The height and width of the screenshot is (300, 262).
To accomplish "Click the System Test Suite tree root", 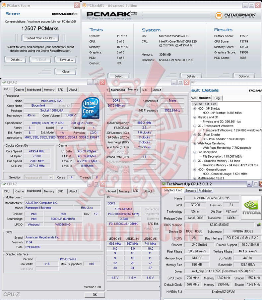I will tap(204, 104).
